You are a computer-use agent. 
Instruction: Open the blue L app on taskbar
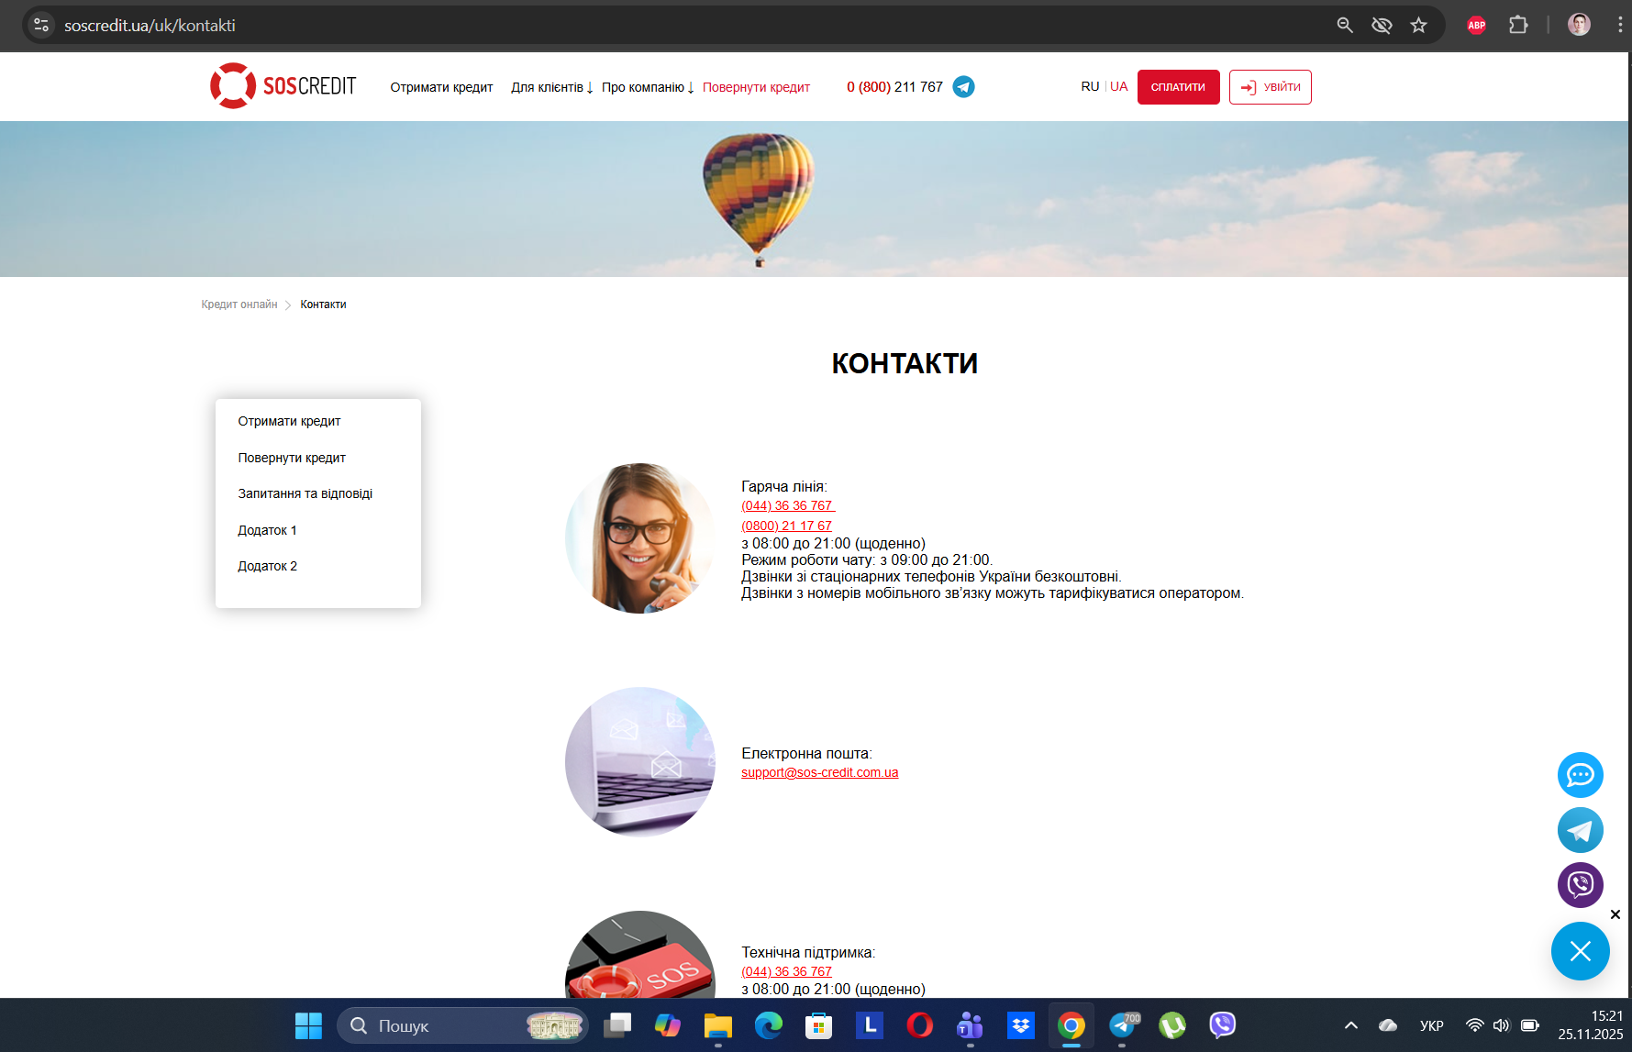click(870, 1025)
